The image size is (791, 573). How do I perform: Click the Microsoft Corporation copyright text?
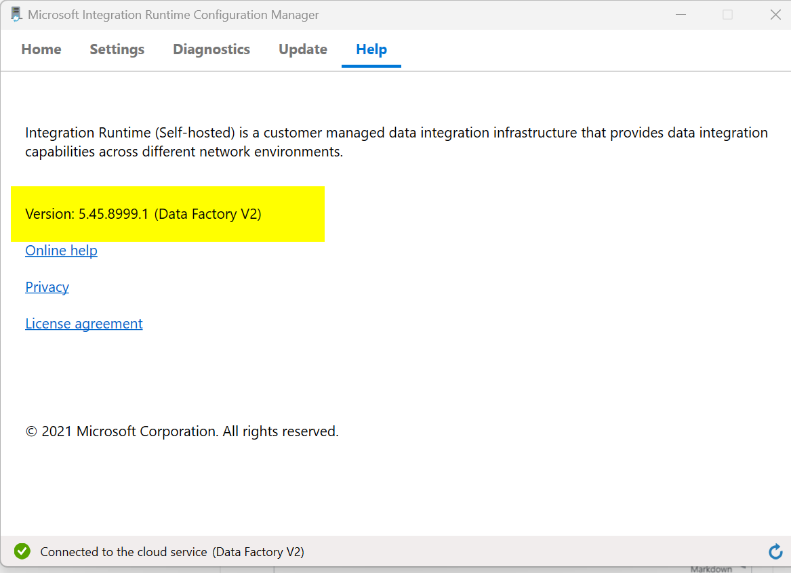click(x=182, y=431)
